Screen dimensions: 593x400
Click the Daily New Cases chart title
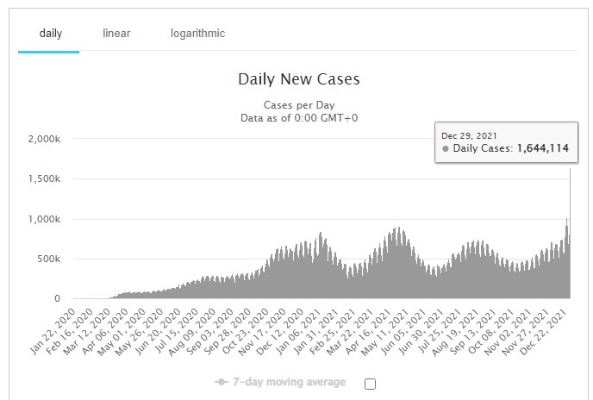tap(298, 80)
